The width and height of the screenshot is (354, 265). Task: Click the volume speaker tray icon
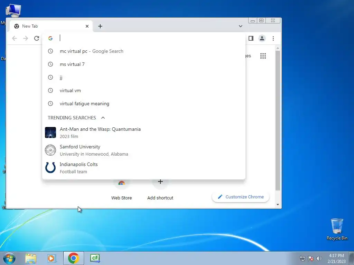pos(319,258)
